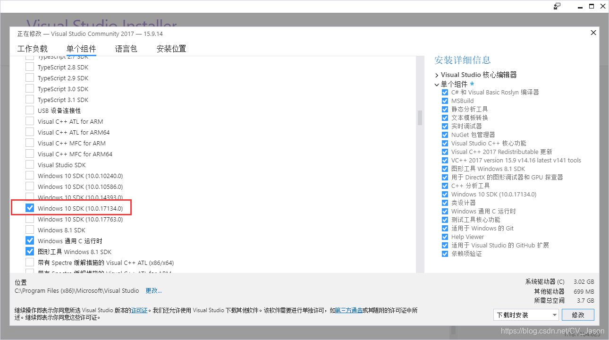Image resolution: width=609 pixels, height=340 pixels.
Task: Open the 第三方通告 link
Action: point(349,311)
